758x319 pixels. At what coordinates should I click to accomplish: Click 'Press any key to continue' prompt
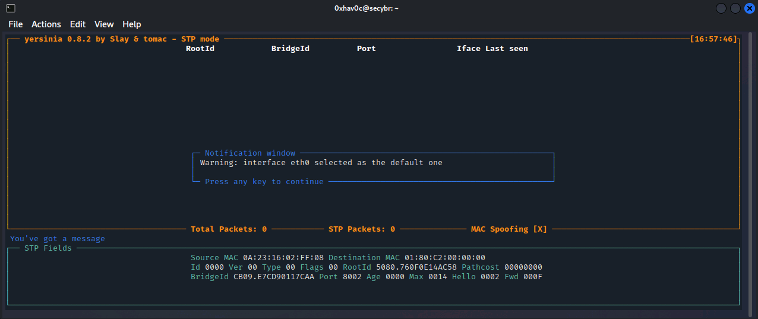point(264,182)
